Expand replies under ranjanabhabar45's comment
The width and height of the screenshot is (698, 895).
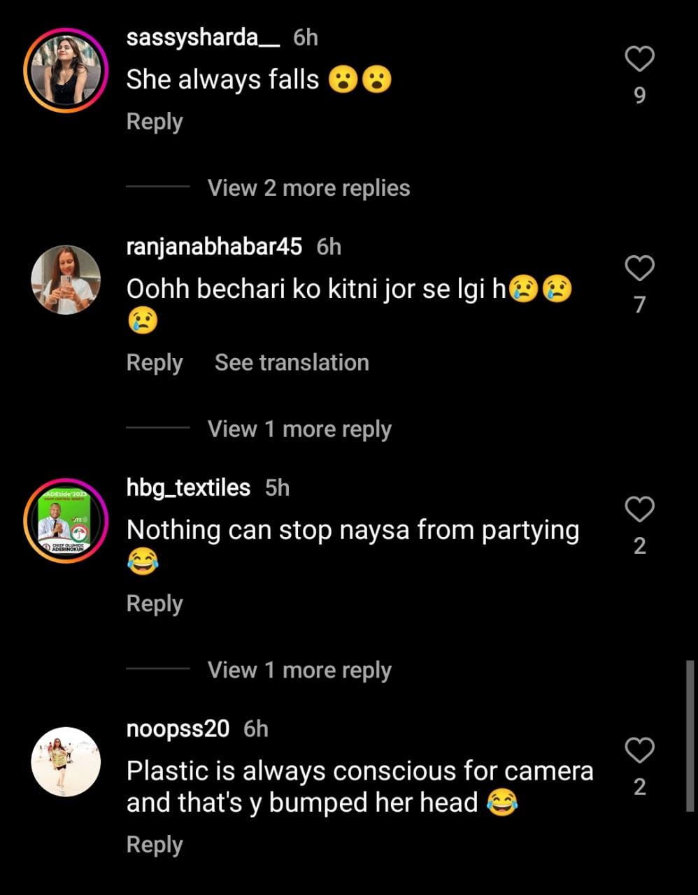click(299, 429)
